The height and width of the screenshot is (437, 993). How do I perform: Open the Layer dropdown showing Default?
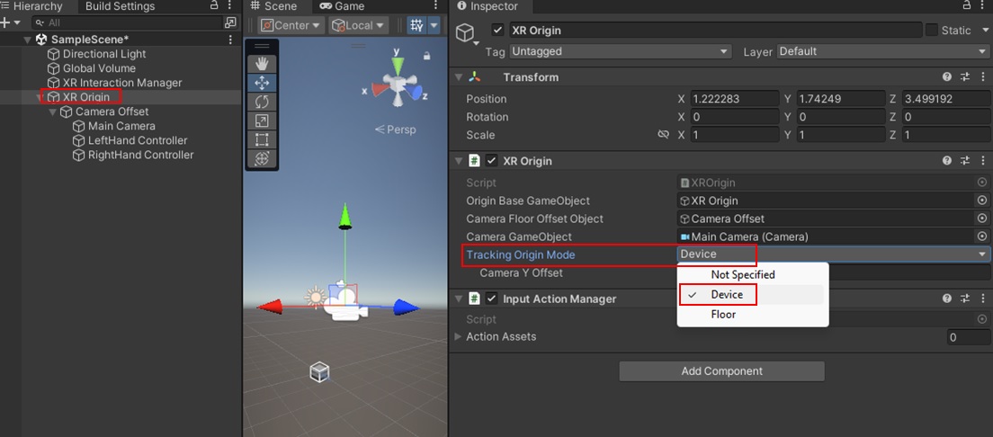(882, 52)
